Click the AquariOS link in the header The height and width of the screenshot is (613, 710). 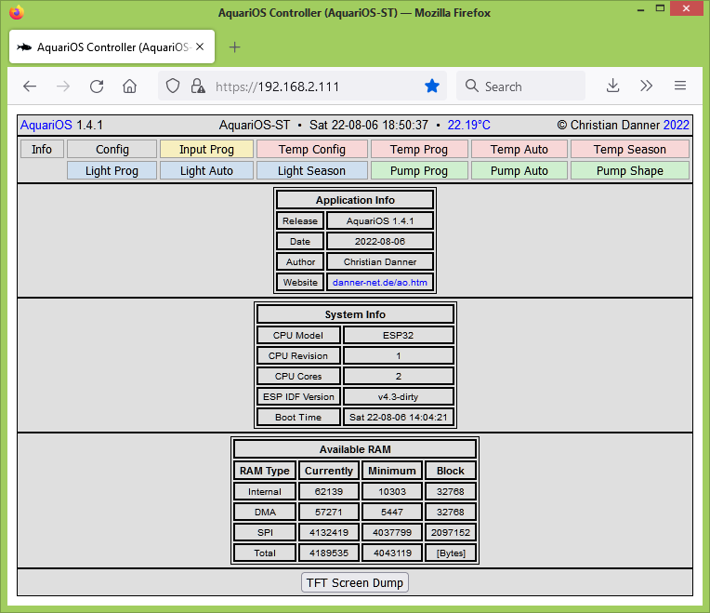pos(46,125)
